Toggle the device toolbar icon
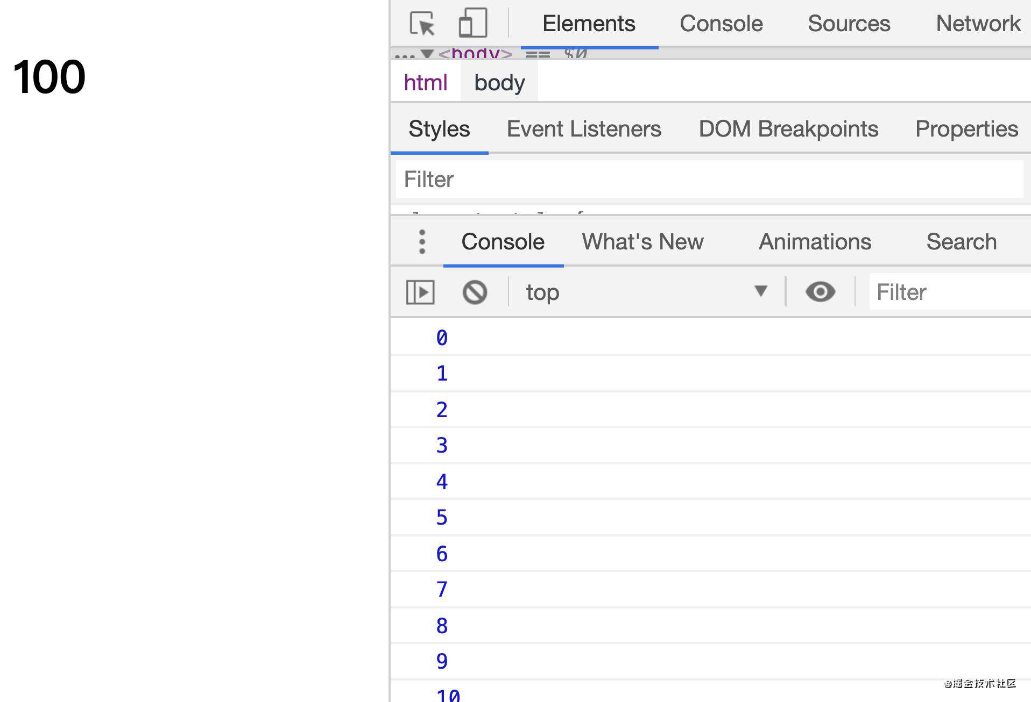1031x702 pixels. point(472,23)
